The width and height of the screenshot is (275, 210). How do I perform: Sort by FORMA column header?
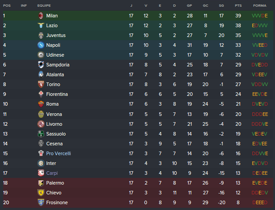pyautogui.click(x=259, y=5)
